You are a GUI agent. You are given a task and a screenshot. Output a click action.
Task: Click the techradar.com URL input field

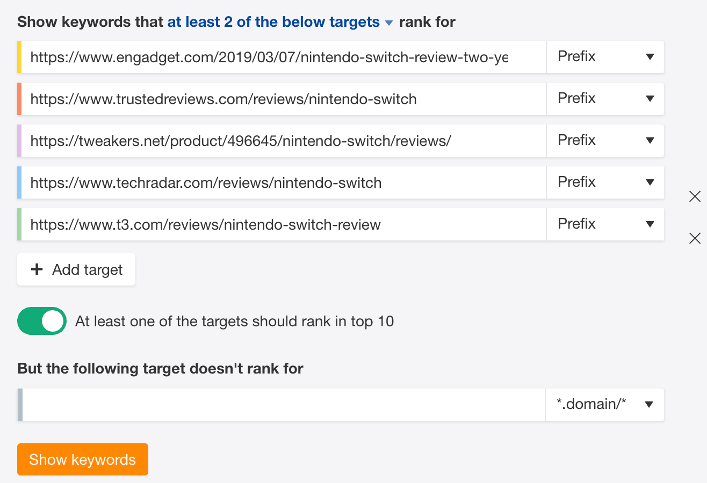coord(284,182)
